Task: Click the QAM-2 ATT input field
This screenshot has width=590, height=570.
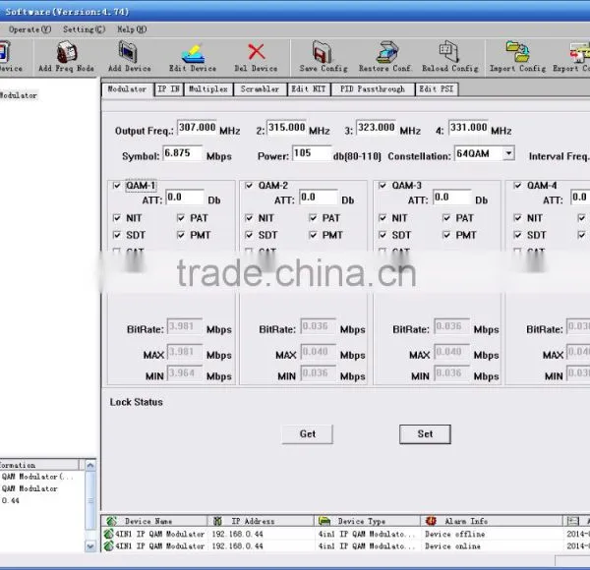Action: click(319, 198)
